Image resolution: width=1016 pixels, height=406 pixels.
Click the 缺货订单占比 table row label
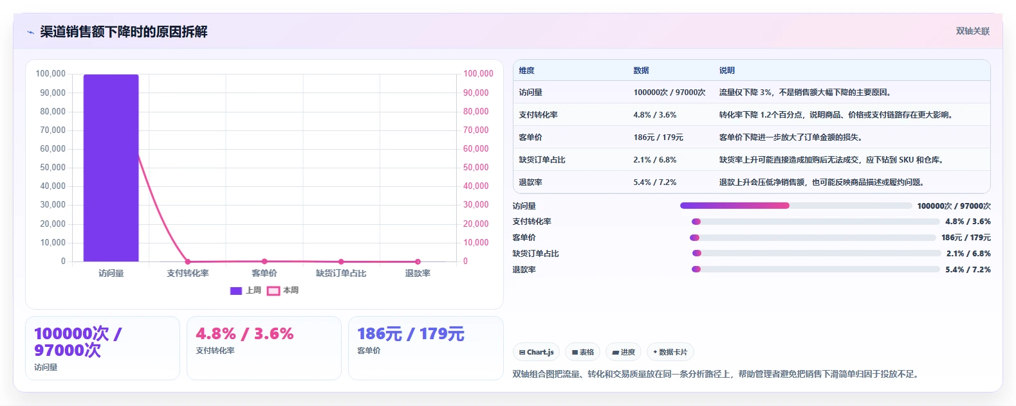(x=542, y=160)
